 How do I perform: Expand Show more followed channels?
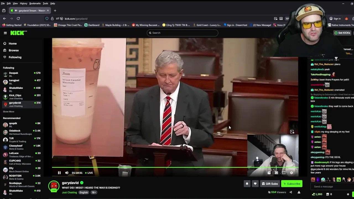pos(9,112)
